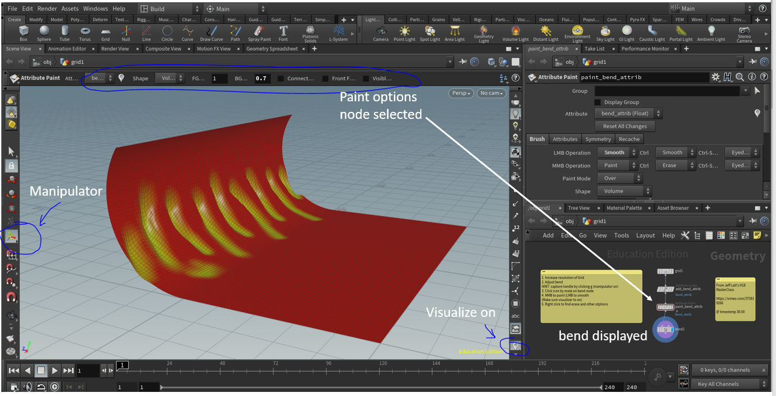The height and width of the screenshot is (396, 776).
Task: Select the Spray Paint shelf tool
Action: [x=259, y=33]
